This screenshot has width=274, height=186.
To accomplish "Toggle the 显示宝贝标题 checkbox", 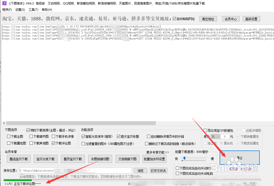I will pos(119,136).
